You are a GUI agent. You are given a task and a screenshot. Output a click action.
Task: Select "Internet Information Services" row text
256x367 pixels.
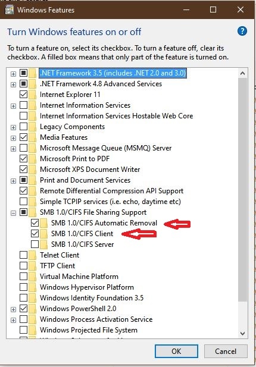click(x=85, y=105)
